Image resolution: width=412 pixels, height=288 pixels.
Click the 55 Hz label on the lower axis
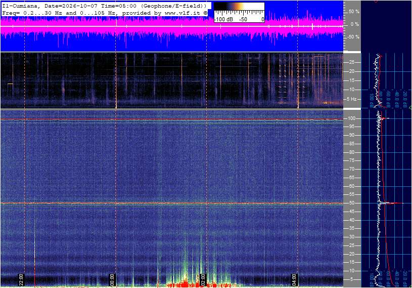click(351, 195)
